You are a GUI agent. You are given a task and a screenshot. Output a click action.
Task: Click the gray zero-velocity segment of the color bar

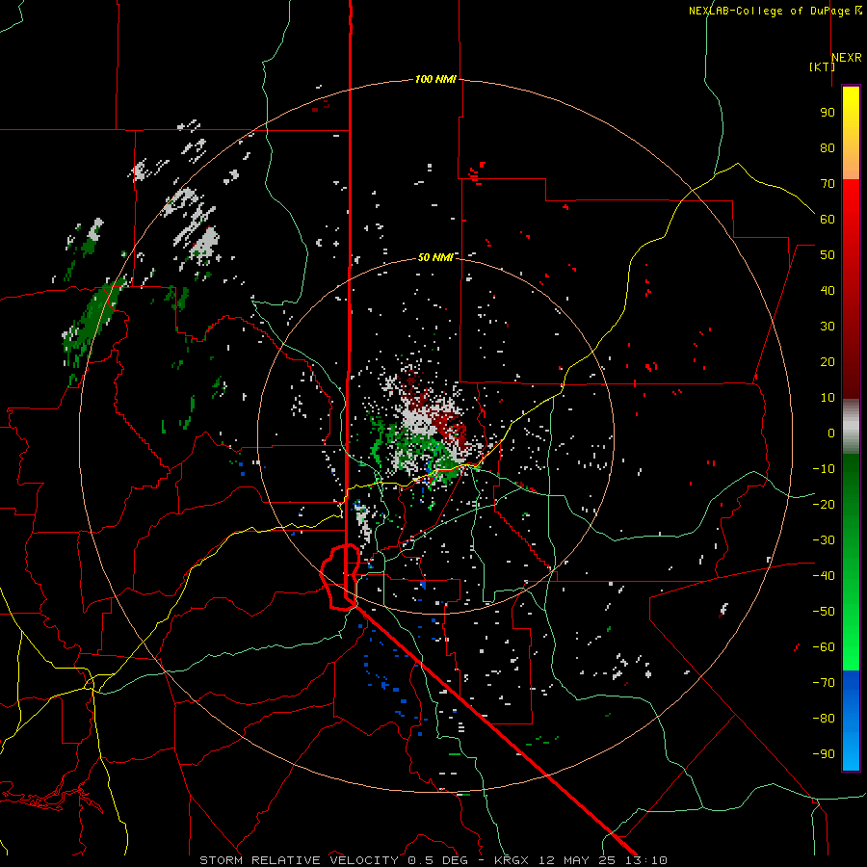851,426
